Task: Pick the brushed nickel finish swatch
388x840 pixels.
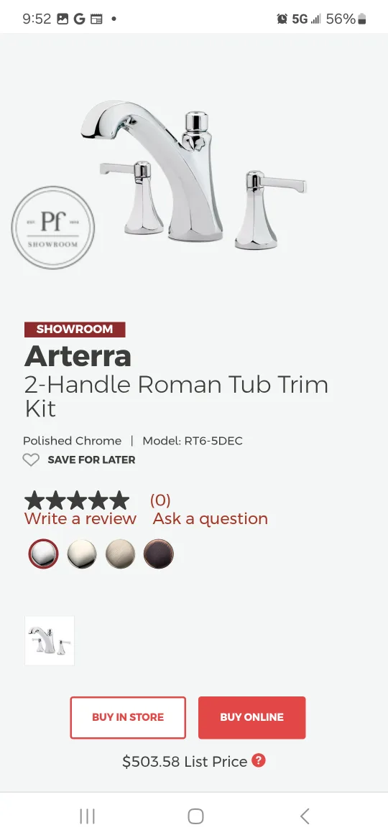Action: (x=120, y=554)
